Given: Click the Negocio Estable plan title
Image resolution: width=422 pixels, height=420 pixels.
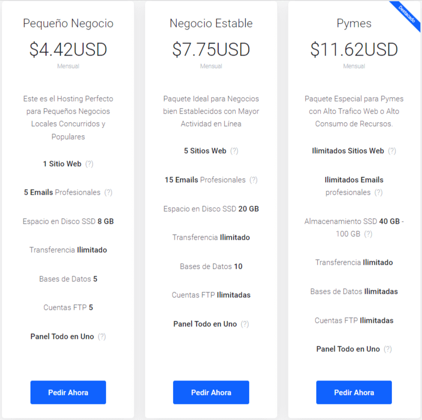Looking at the screenshot, I should coord(211,24).
